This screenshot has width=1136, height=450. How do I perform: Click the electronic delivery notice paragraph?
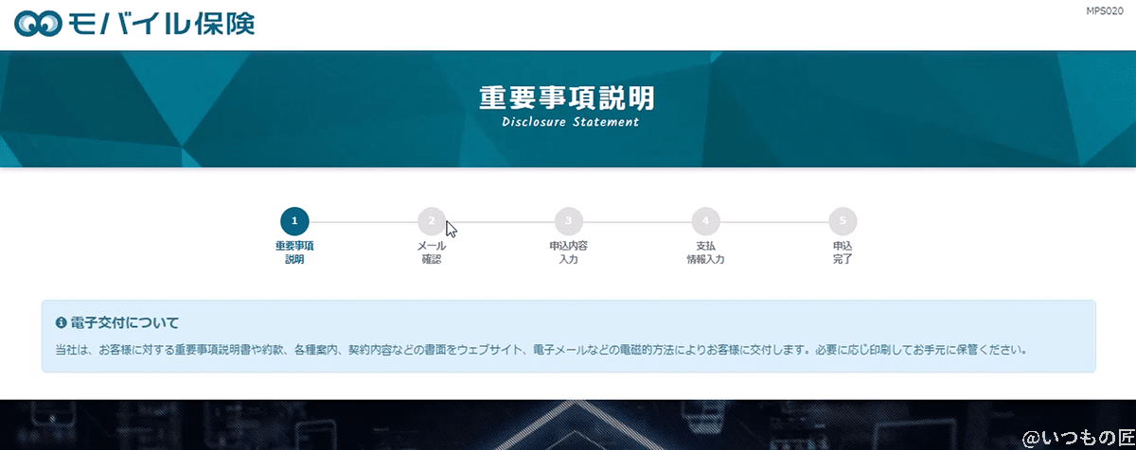pyautogui.click(x=541, y=350)
